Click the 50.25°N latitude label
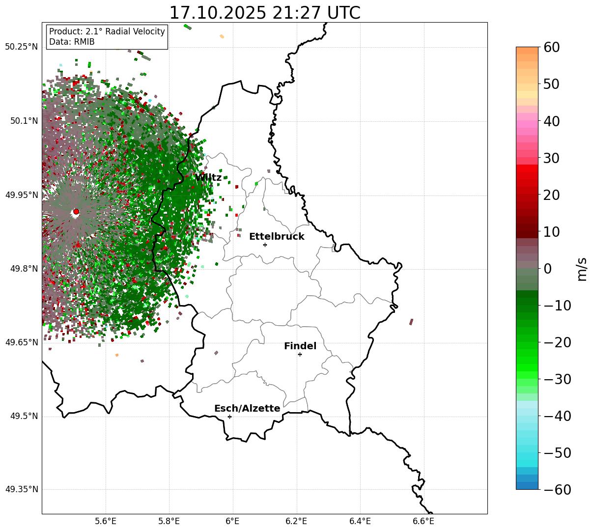The height and width of the screenshot is (531, 593). 21,47
